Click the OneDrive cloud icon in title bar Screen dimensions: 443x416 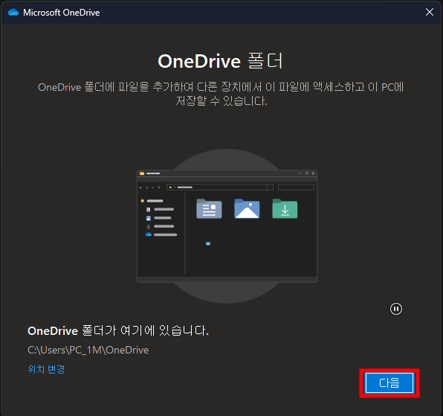[13, 13]
